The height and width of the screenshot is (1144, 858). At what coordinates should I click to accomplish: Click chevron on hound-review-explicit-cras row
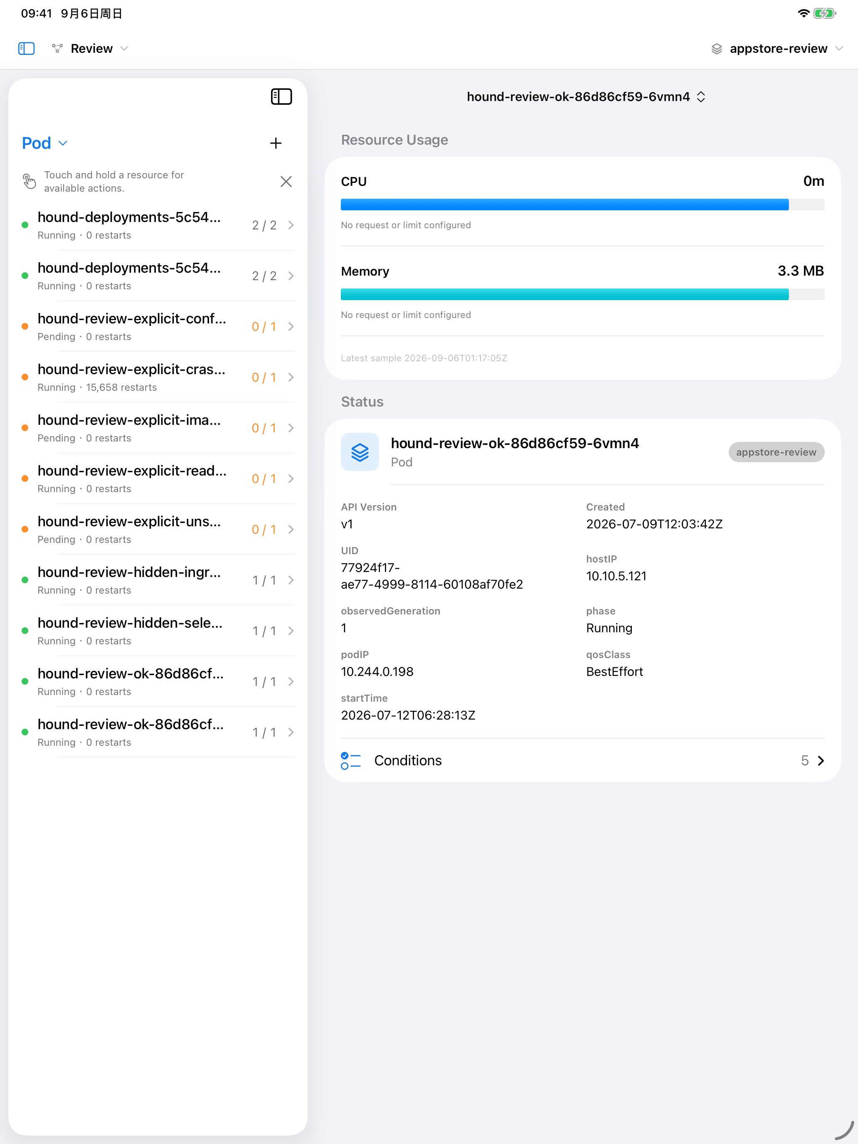(291, 377)
